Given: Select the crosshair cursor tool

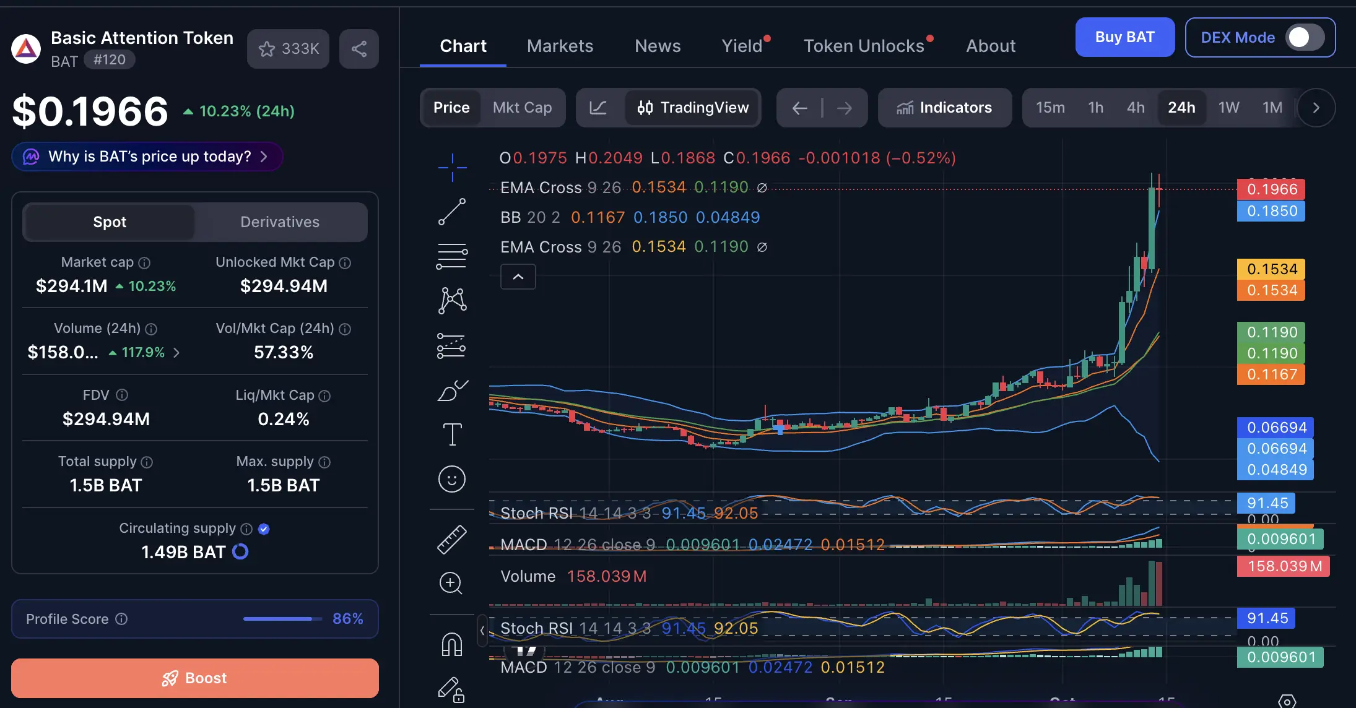Looking at the screenshot, I should coord(452,168).
